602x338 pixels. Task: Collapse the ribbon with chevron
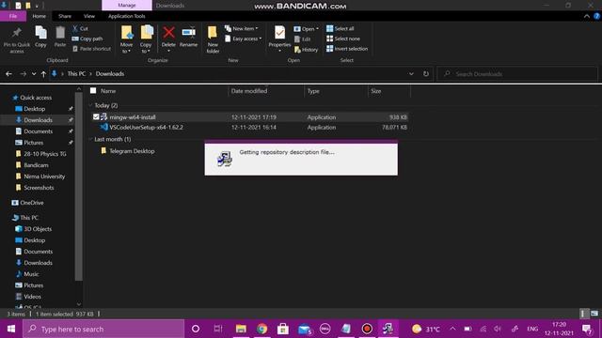point(586,16)
